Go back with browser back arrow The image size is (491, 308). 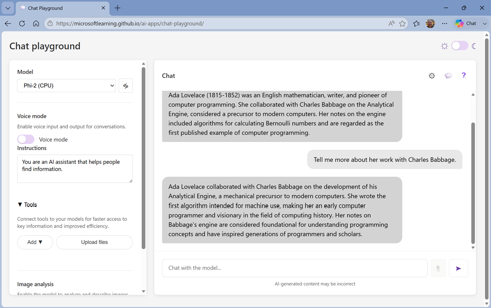pos(8,24)
